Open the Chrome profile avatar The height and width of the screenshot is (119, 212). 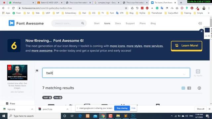coord(204,8)
